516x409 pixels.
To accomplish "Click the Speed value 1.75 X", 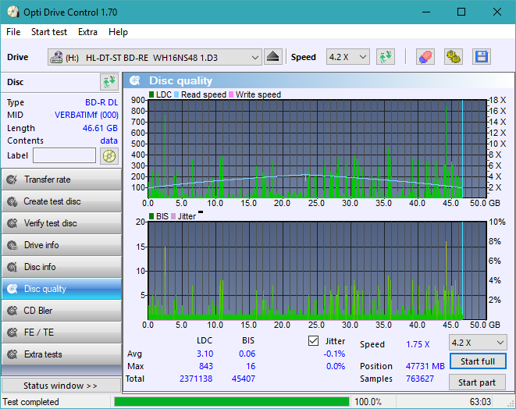I will pos(418,344).
